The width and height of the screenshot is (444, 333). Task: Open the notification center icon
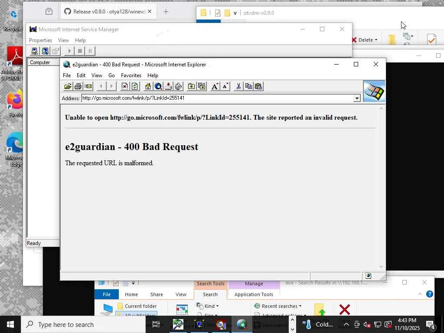tap(431, 325)
